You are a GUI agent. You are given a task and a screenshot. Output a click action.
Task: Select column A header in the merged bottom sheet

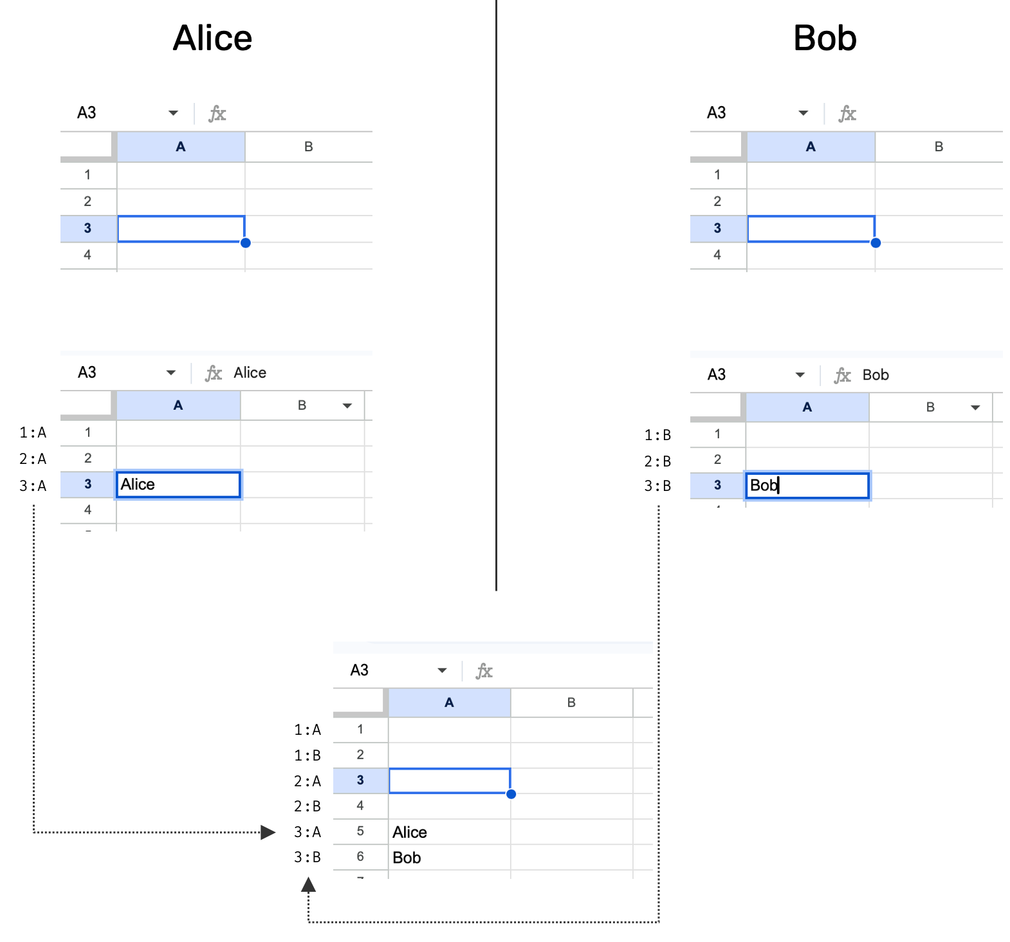click(449, 703)
